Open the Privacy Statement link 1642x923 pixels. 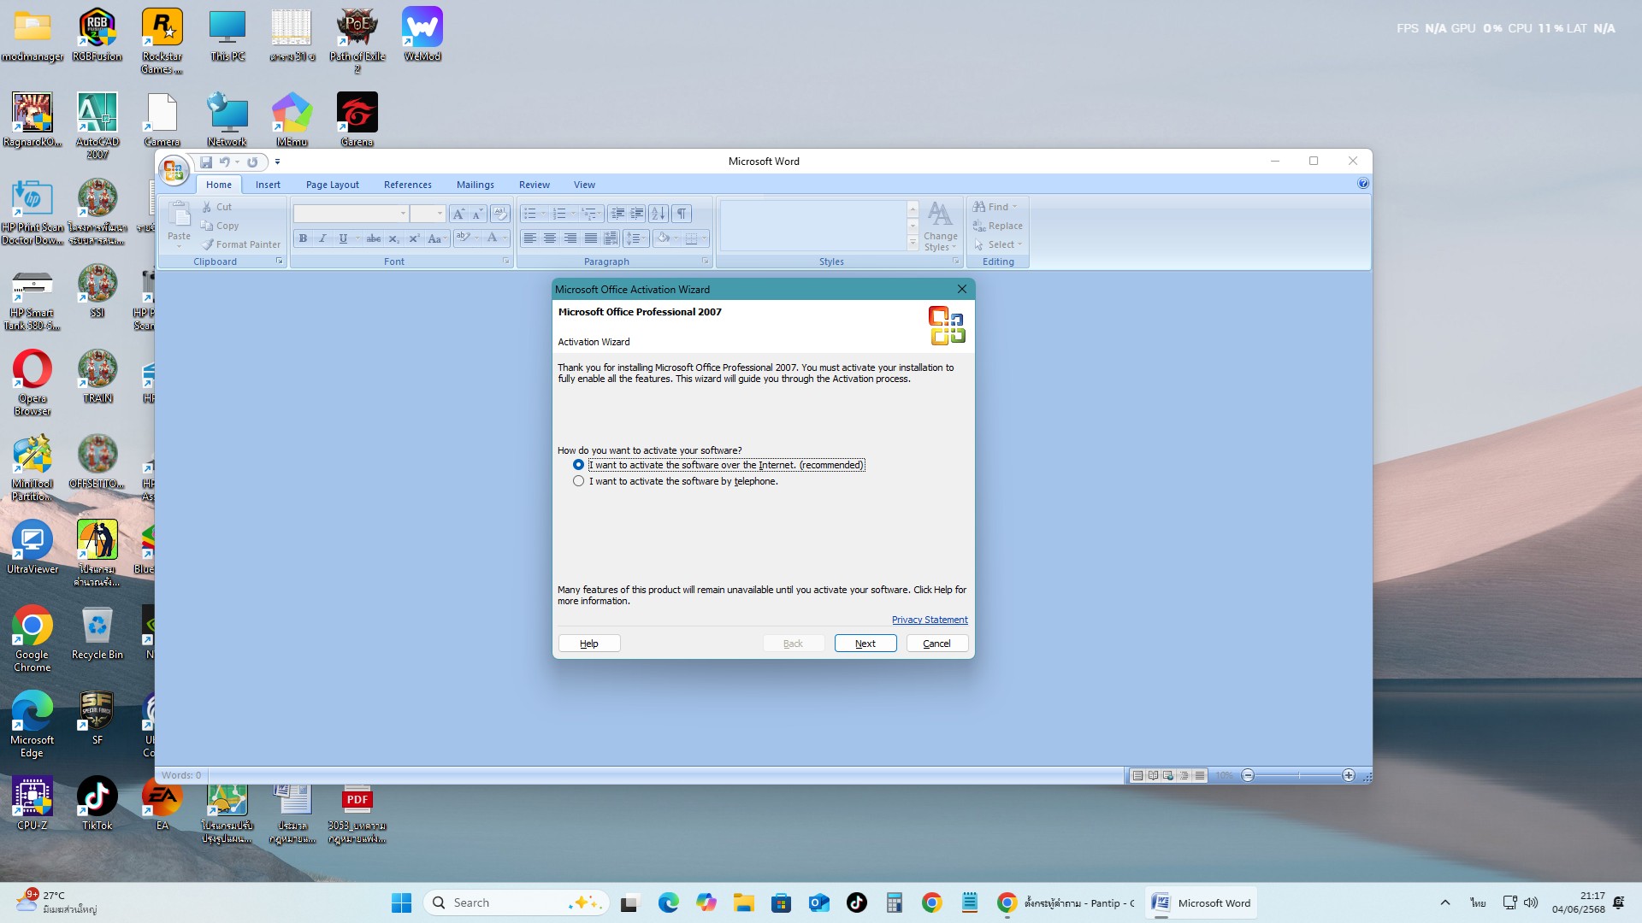click(930, 620)
